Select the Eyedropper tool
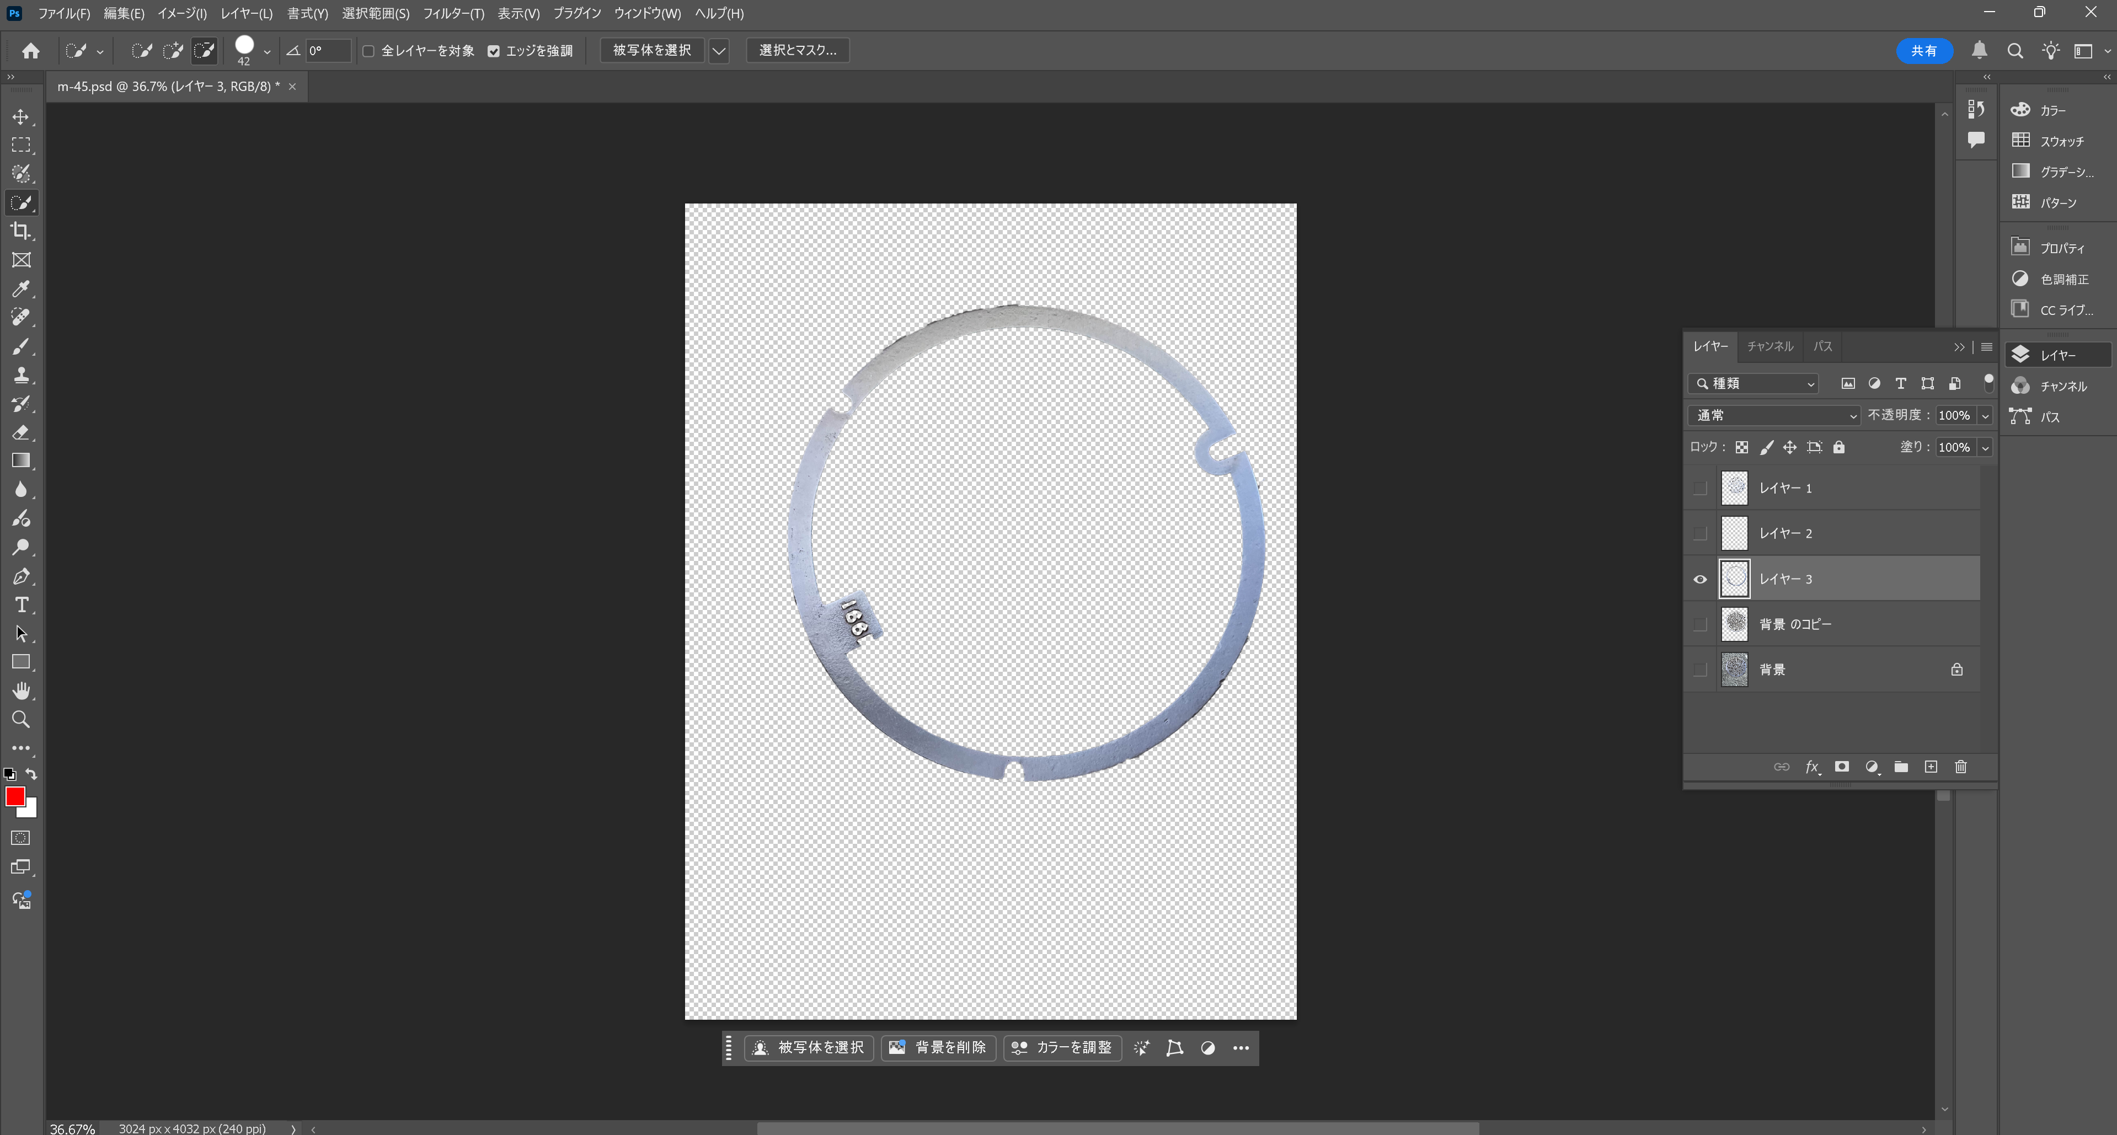 pos(20,288)
